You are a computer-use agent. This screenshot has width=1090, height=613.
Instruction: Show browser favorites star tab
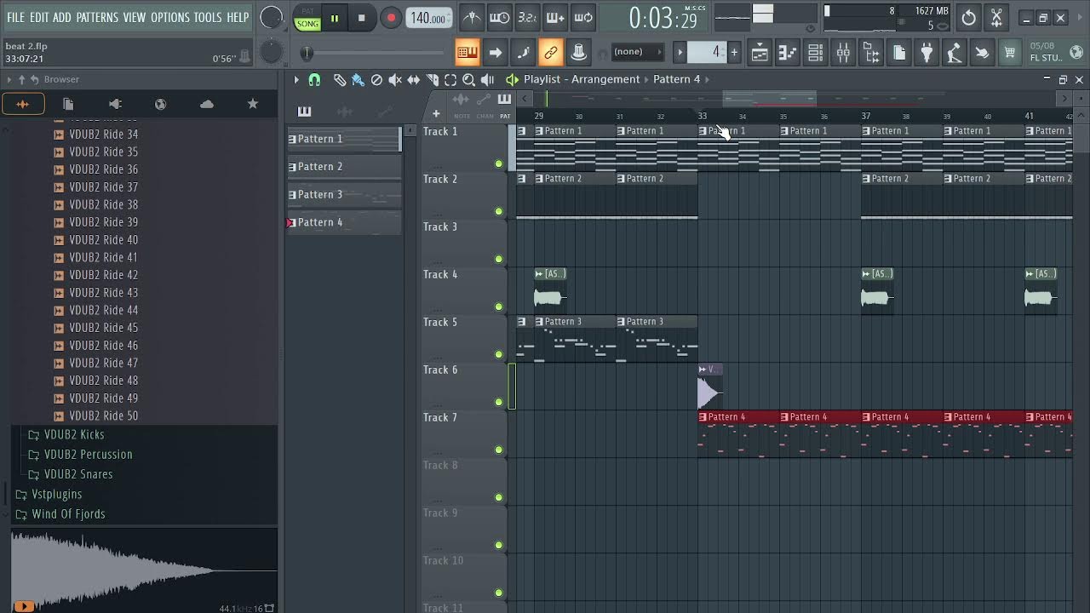pos(252,104)
